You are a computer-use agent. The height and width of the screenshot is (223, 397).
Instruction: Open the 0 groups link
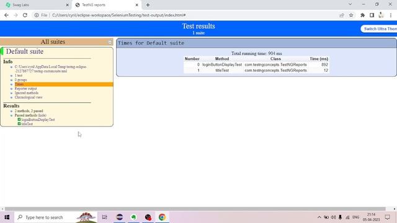pyautogui.click(x=20, y=80)
